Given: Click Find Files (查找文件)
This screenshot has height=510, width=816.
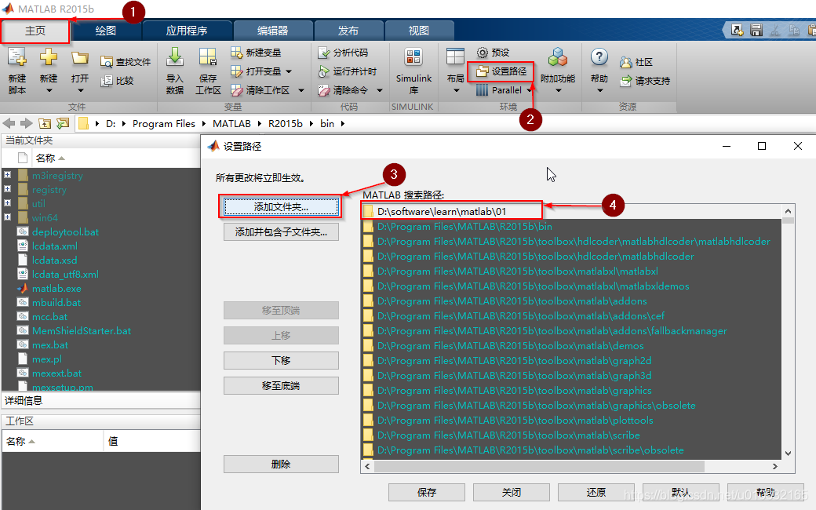Looking at the screenshot, I should click(126, 62).
